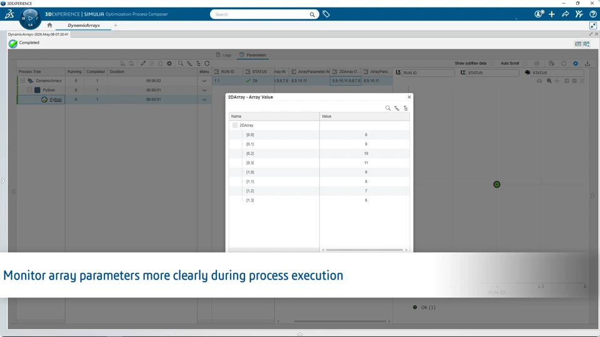The image size is (600, 337).
Task: Click expand all icon in Array Value dialog
Action: tap(397, 108)
